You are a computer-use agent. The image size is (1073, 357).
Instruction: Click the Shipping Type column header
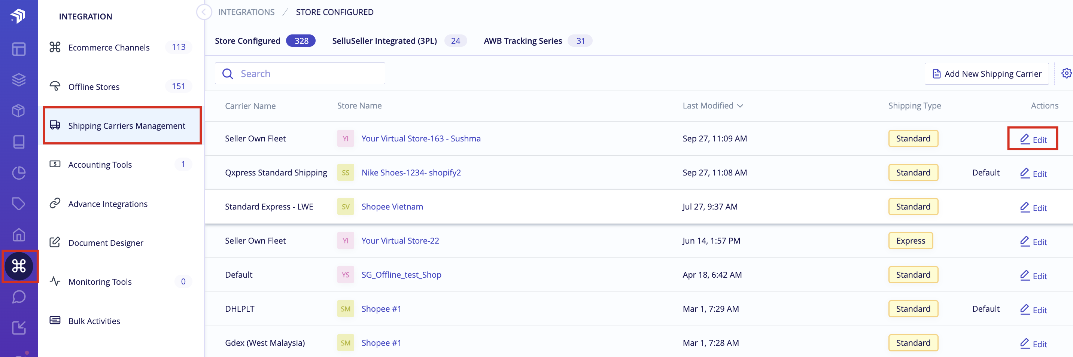click(914, 106)
